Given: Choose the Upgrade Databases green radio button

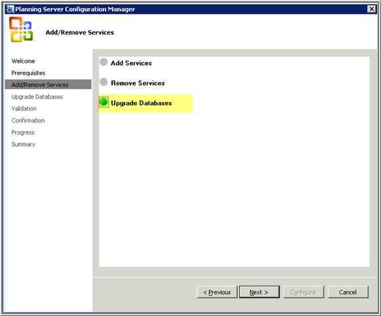Looking at the screenshot, I should [103, 102].
